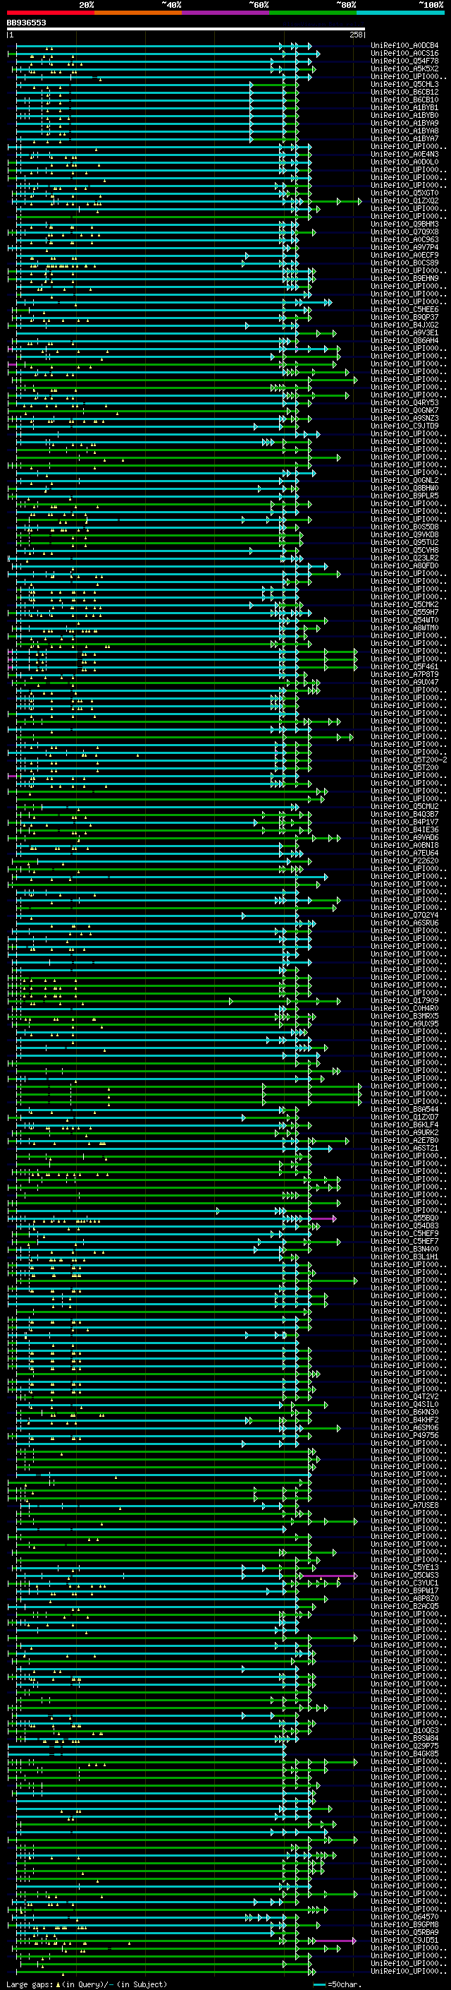
Task: Select the red 20% identity color band
Action: point(50,13)
